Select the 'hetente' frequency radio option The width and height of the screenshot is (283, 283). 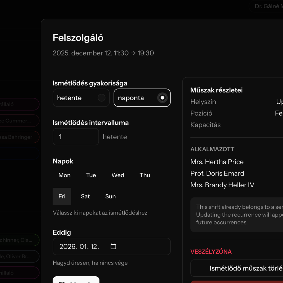point(81,98)
